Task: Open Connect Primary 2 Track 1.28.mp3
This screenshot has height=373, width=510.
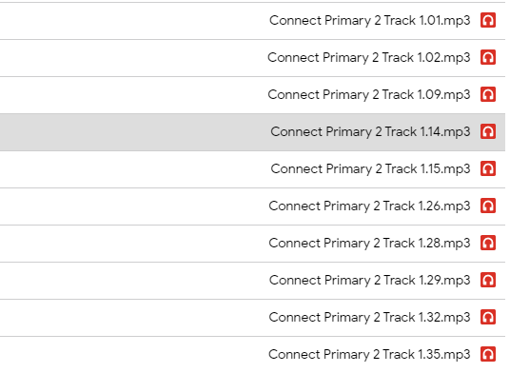Action: tap(369, 244)
